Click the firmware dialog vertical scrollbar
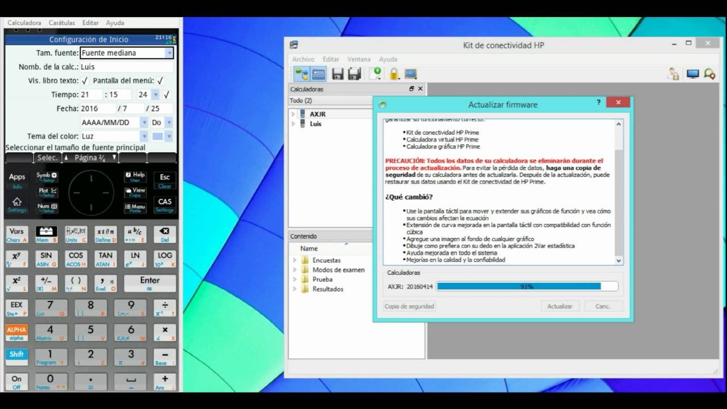727x409 pixels. click(x=619, y=191)
